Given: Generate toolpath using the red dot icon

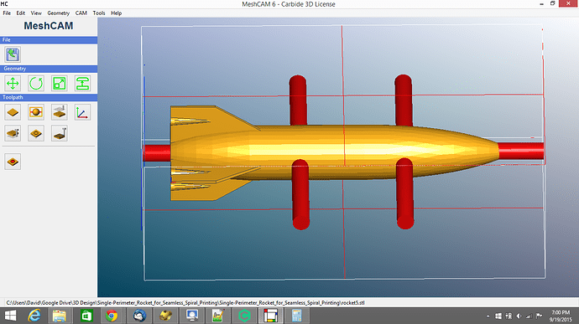Looking at the screenshot, I should point(13,162).
